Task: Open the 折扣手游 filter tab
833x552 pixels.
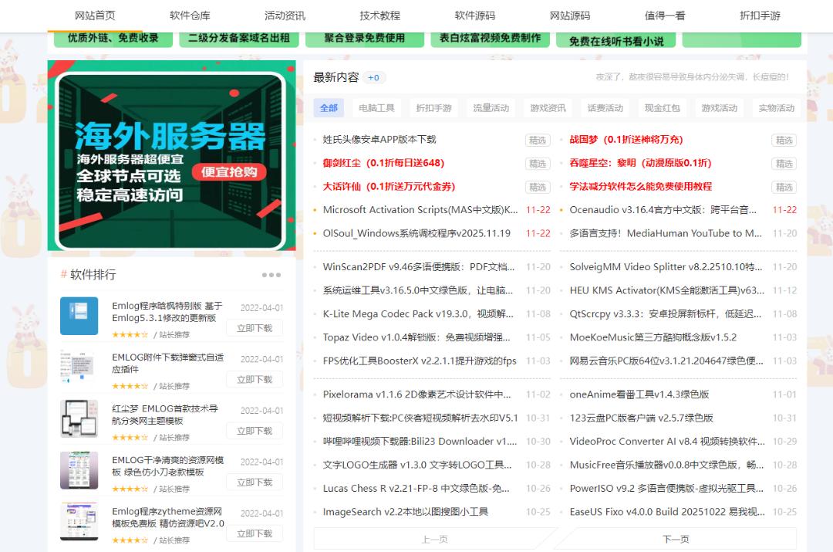Action: coord(433,108)
